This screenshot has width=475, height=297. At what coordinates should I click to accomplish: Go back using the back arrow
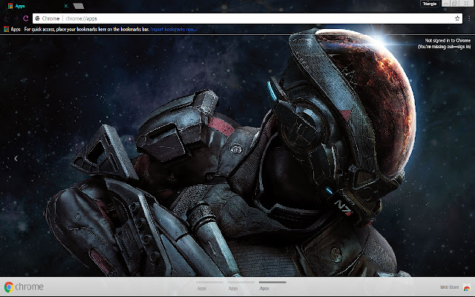[7, 19]
